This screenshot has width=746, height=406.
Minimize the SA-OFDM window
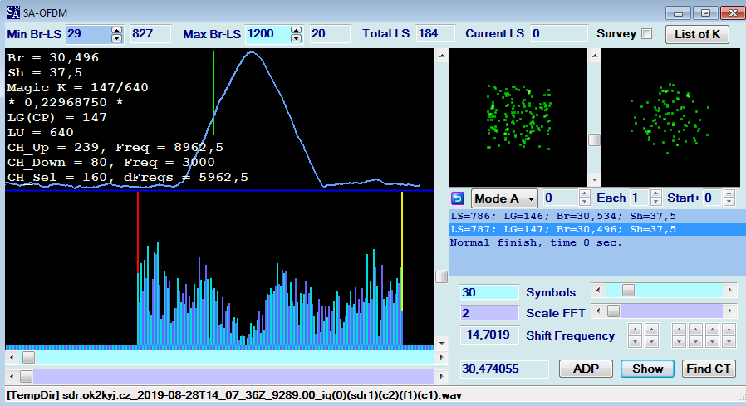(678, 13)
